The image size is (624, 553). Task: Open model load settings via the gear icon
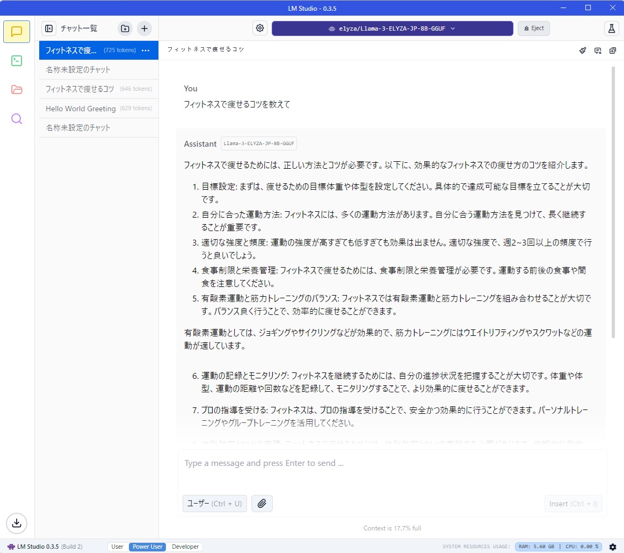point(260,28)
